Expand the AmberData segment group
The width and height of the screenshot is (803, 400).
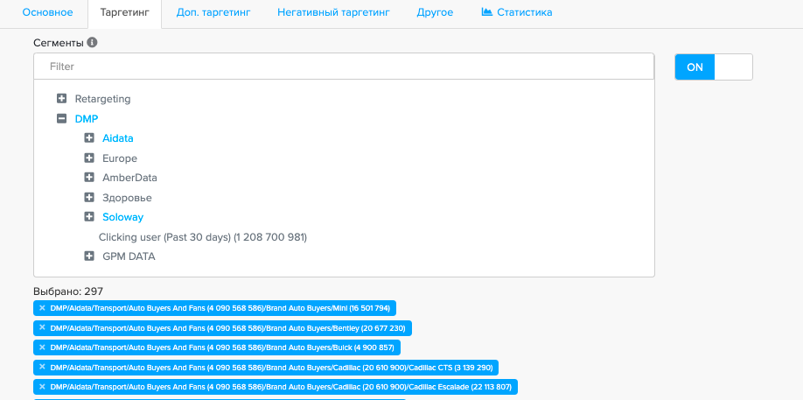point(89,178)
